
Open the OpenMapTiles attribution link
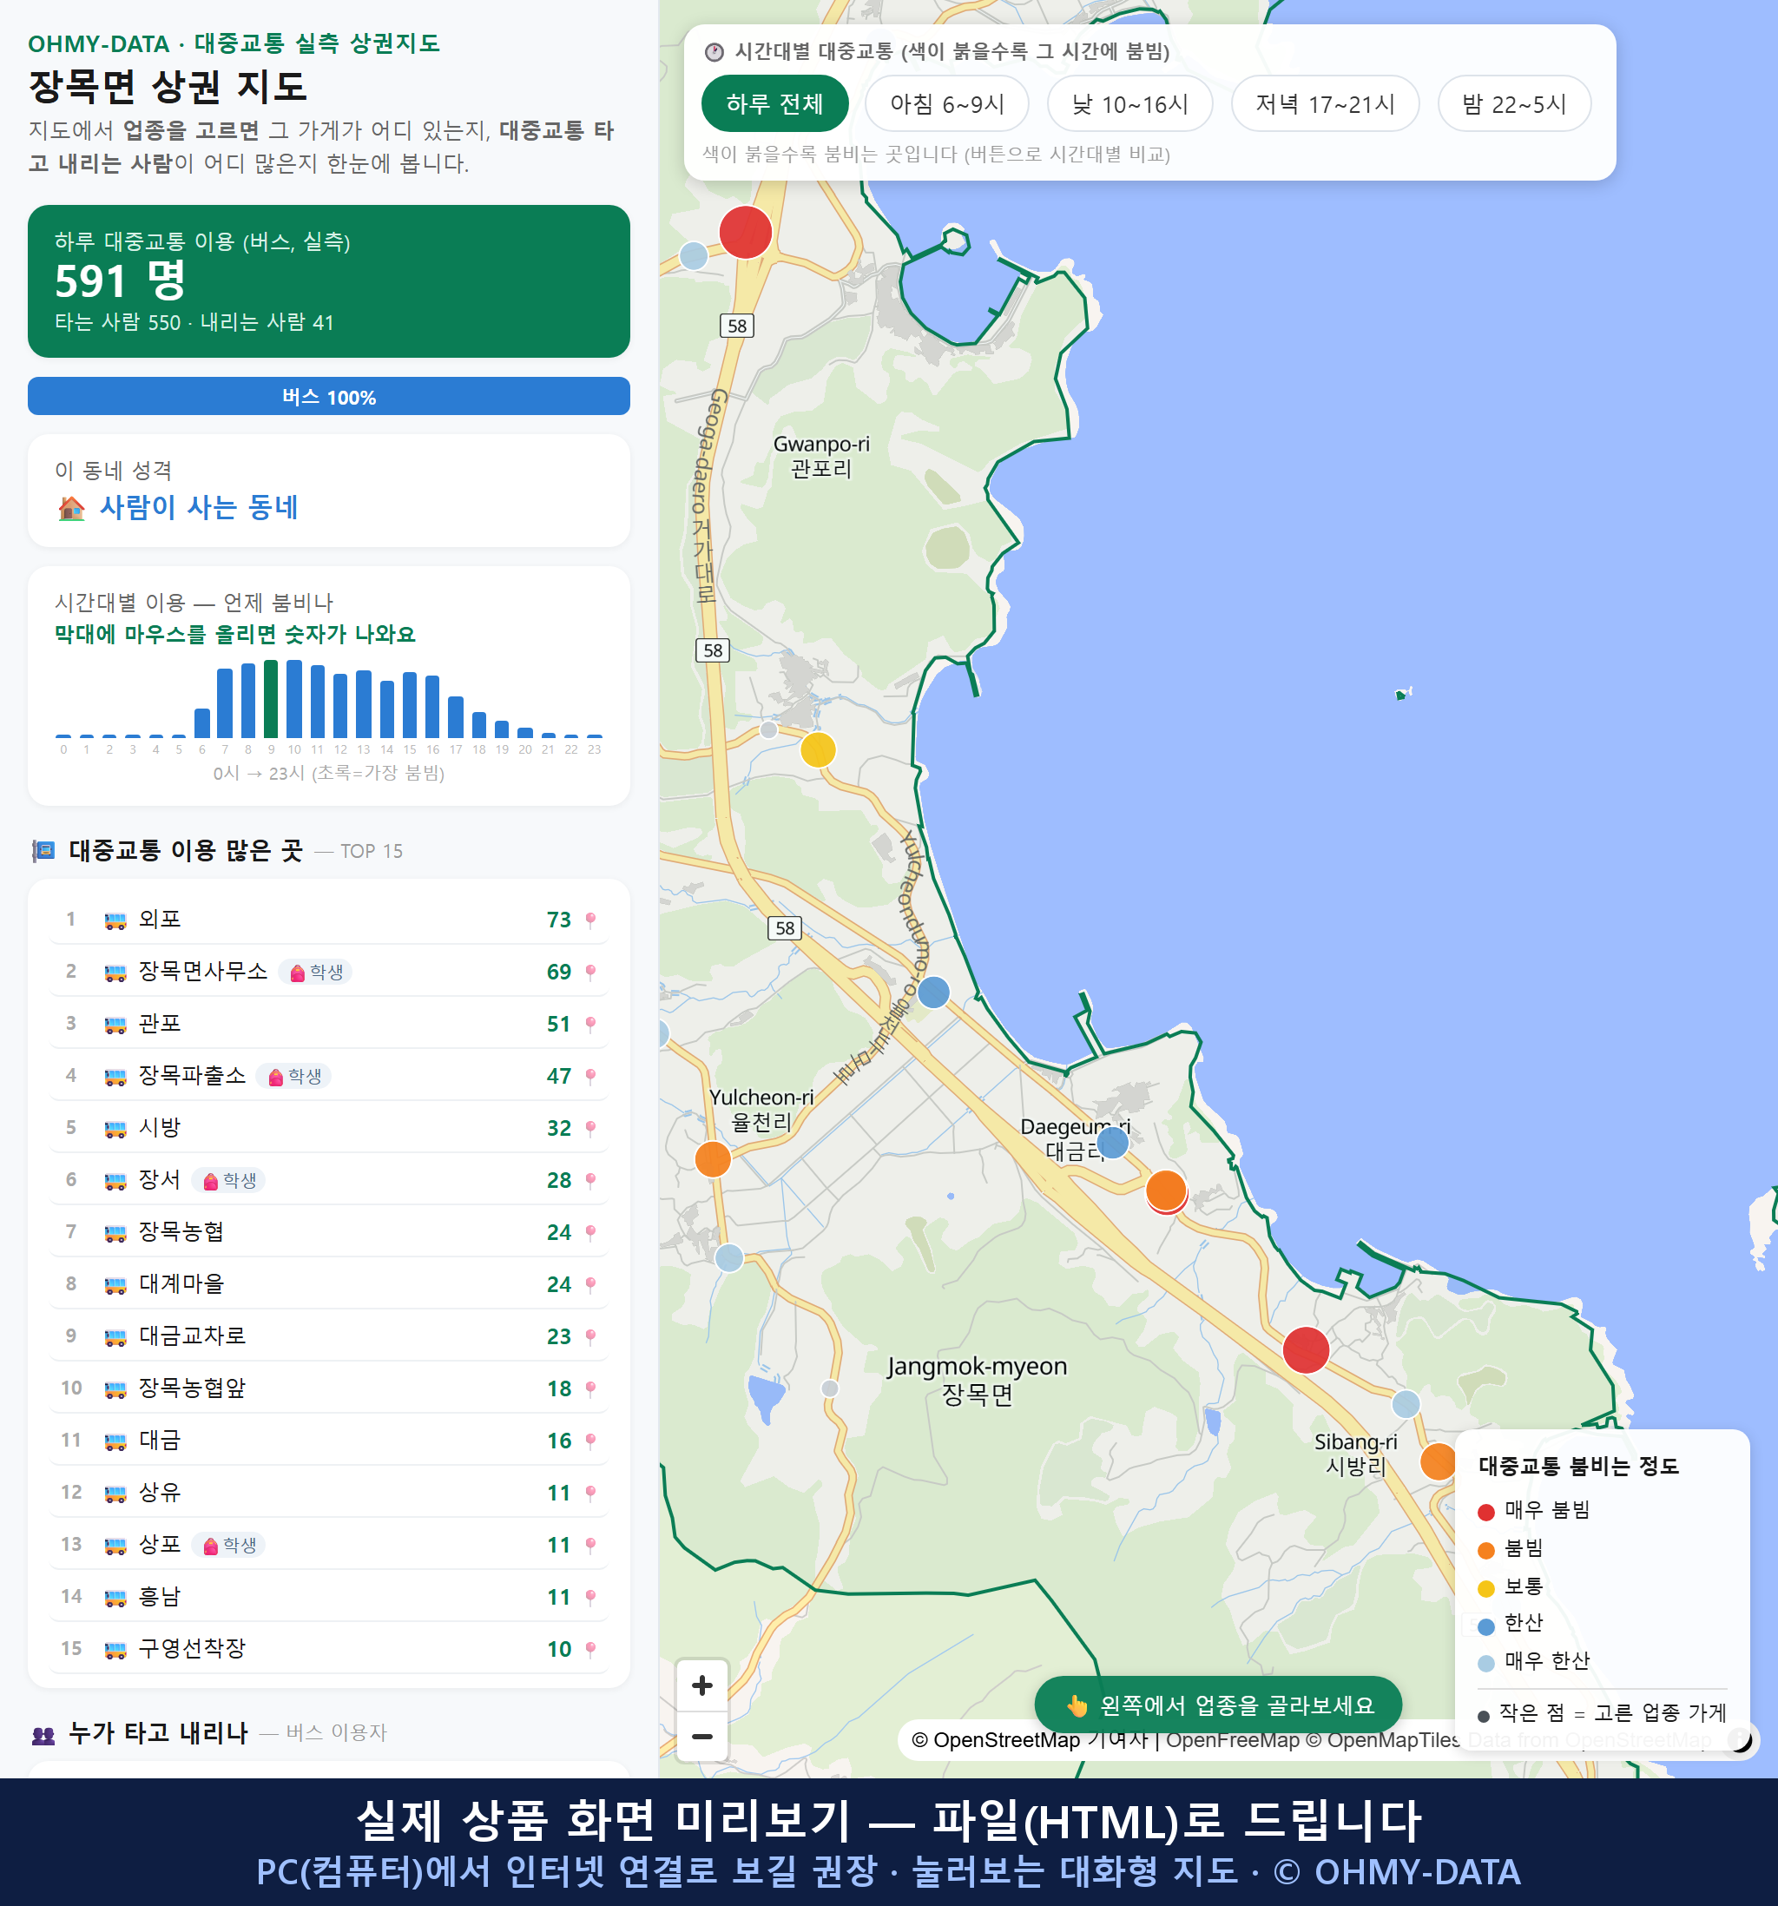[1383, 1740]
